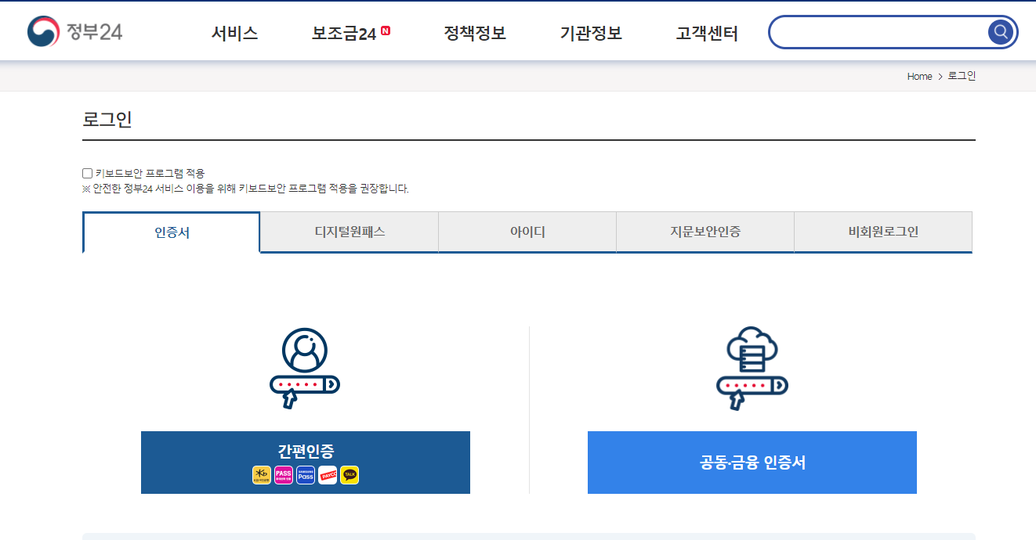Switch to the 아이디 tab
Viewport: 1036px width, 540px height.
[x=527, y=232]
